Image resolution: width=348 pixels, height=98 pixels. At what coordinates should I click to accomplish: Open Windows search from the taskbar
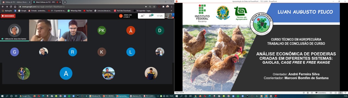pos(7,96)
